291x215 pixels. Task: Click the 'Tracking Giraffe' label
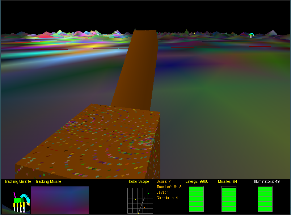18,181
